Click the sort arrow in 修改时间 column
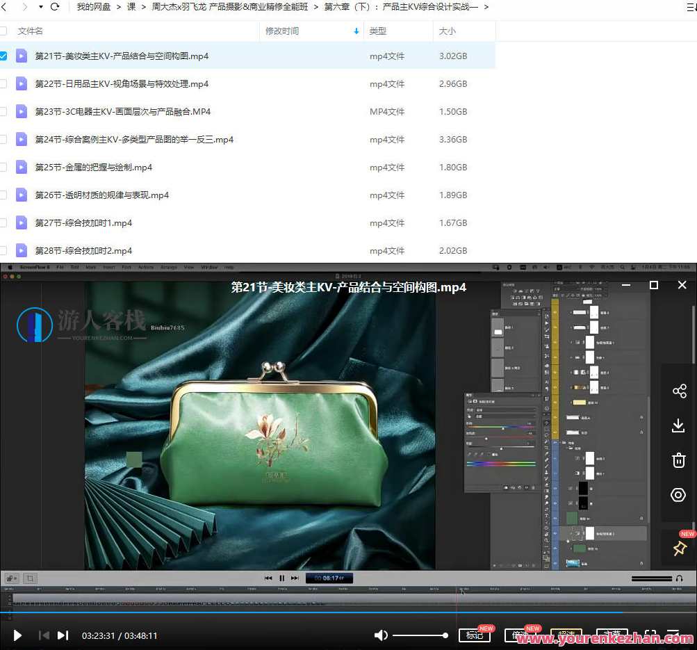Viewport: 697px width, 650px height. point(356,31)
